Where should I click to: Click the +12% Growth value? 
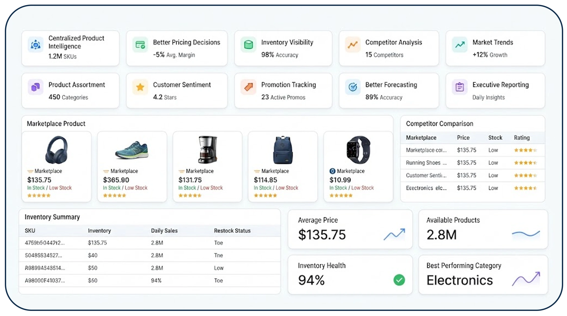(x=490, y=55)
